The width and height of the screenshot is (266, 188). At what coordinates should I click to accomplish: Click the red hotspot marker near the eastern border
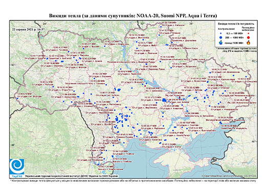click(246, 98)
